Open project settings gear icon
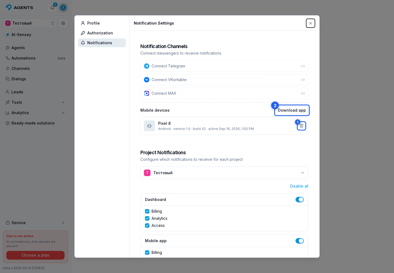The image size is (394, 273). (63, 23)
